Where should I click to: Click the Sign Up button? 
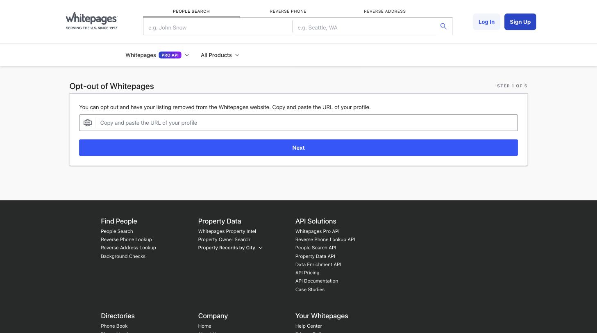point(520,22)
